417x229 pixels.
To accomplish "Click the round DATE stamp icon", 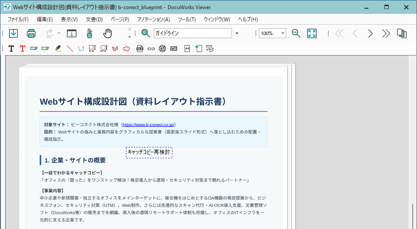I will pyautogui.click(x=162, y=48).
